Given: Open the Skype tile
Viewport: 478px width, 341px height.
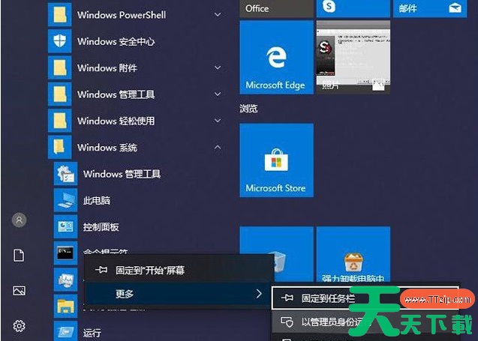Looking at the screenshot, I should pyautogui.click(x=353, y=8).
